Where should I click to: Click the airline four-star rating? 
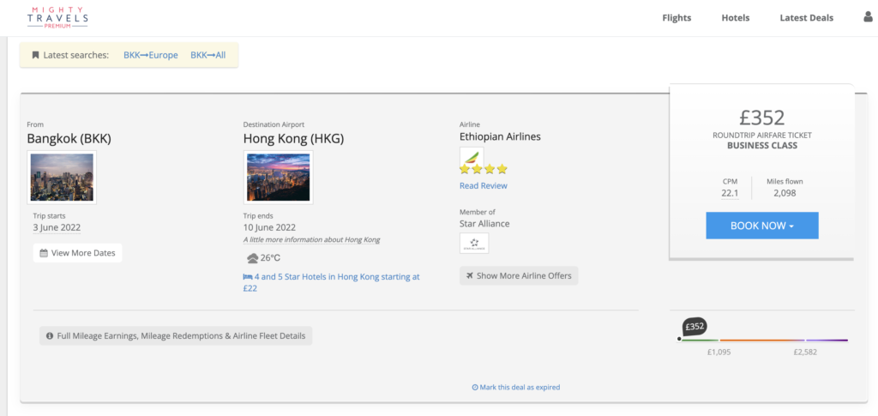tap(484, 169)
